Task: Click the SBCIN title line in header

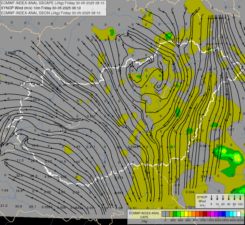Action: point(51,13)
